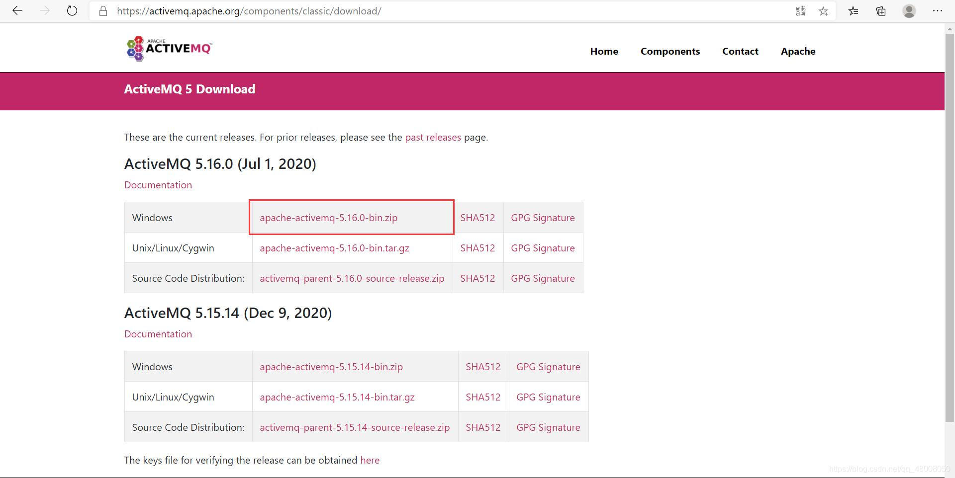
Task: Open the Components navigation item
Action: [670, 51]
